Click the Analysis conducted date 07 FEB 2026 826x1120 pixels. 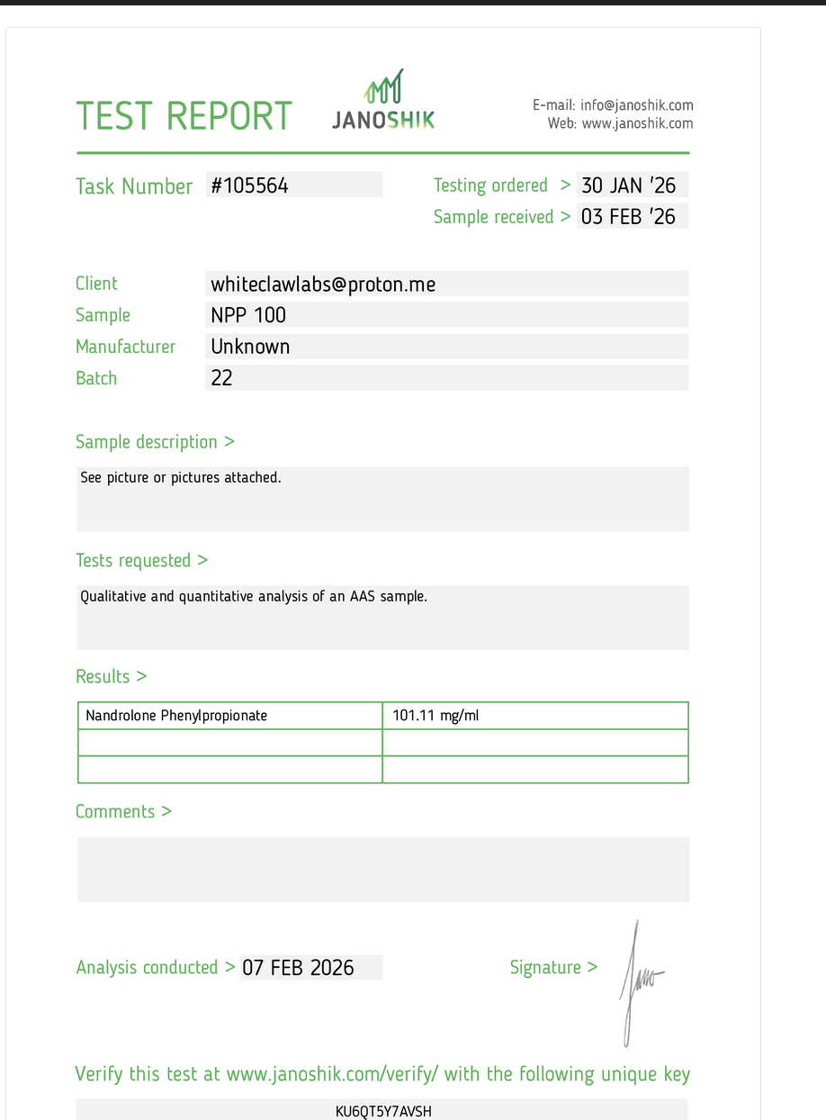point(310,968)
